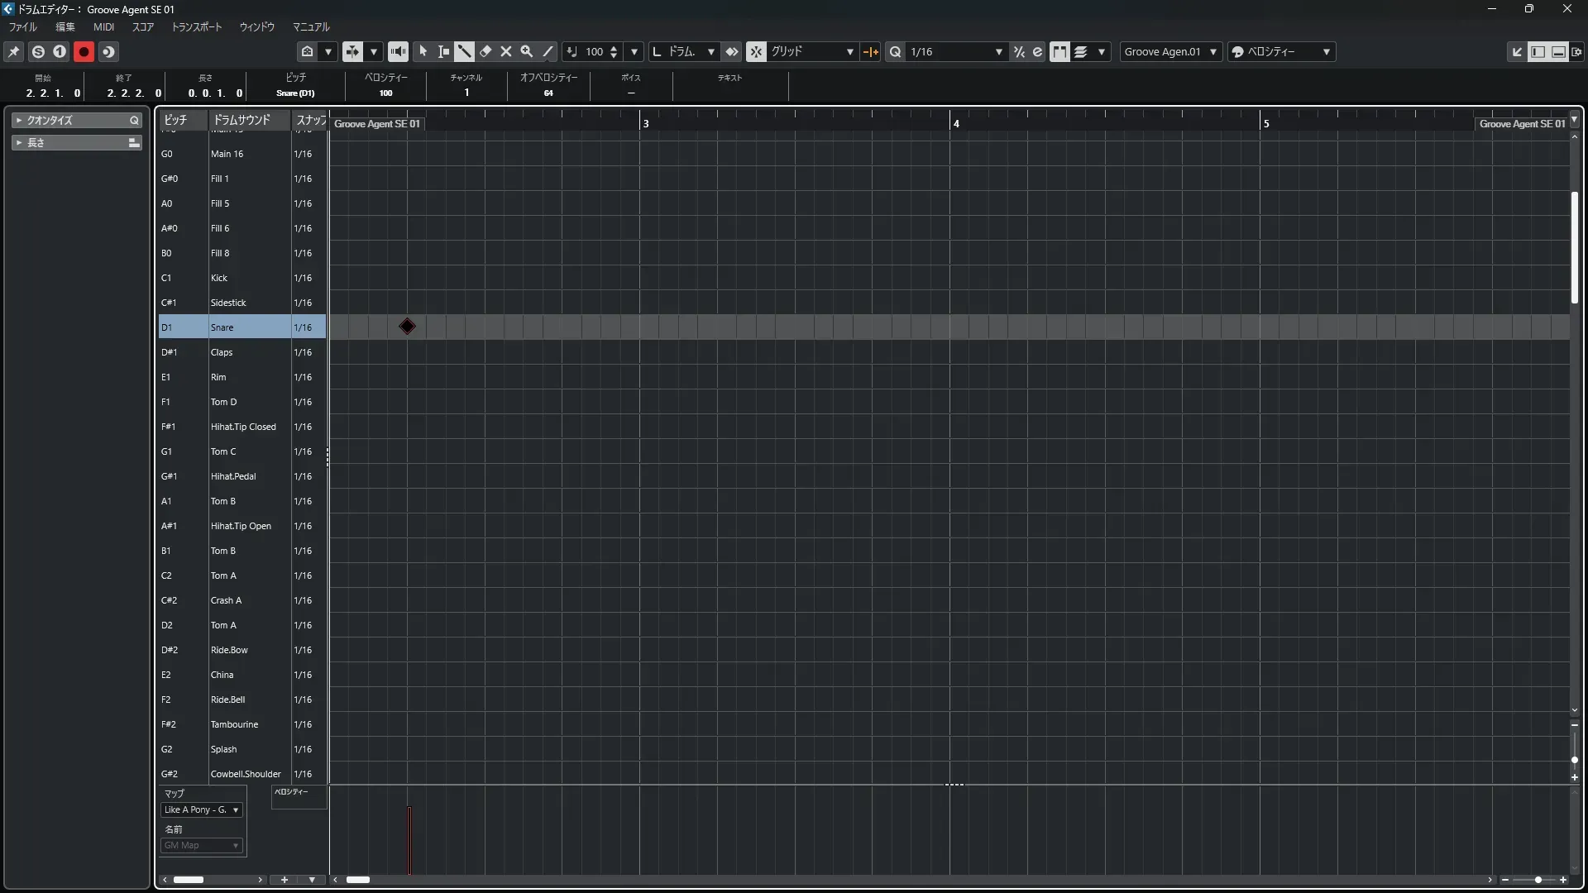Screen dimensions: 1588x893
Task: Expand the クオンタイズ inspector section
Action: (x=50, y=120)
